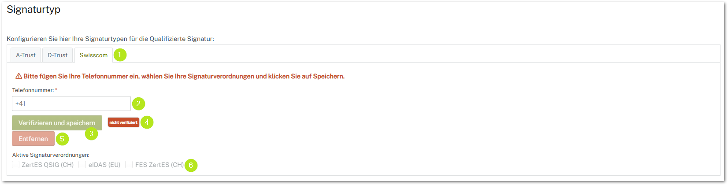The height and width of the screenshot is (185, 728).
Task: Check the FES ZertES (CH) option
Action: [129, 165]
